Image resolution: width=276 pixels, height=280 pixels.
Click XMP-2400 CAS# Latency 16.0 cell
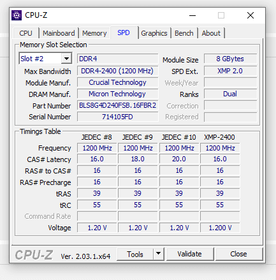tap(220, 159)
